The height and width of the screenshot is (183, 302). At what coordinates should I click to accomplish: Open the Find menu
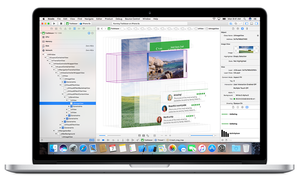click(x=80, y=19)
